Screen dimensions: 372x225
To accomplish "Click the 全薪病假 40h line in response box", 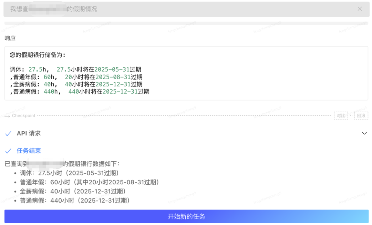I will point(76,84).
